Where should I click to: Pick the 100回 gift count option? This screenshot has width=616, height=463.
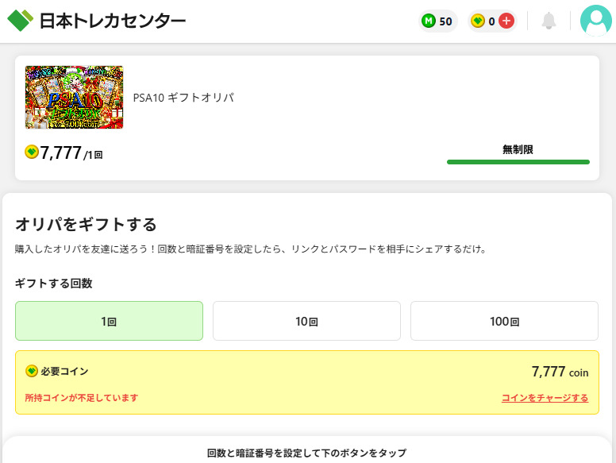[504, 321]
